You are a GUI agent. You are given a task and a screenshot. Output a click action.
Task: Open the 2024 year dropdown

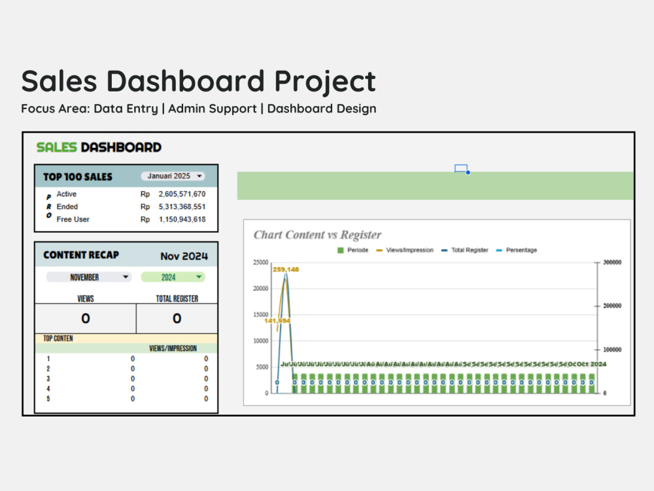173,277
